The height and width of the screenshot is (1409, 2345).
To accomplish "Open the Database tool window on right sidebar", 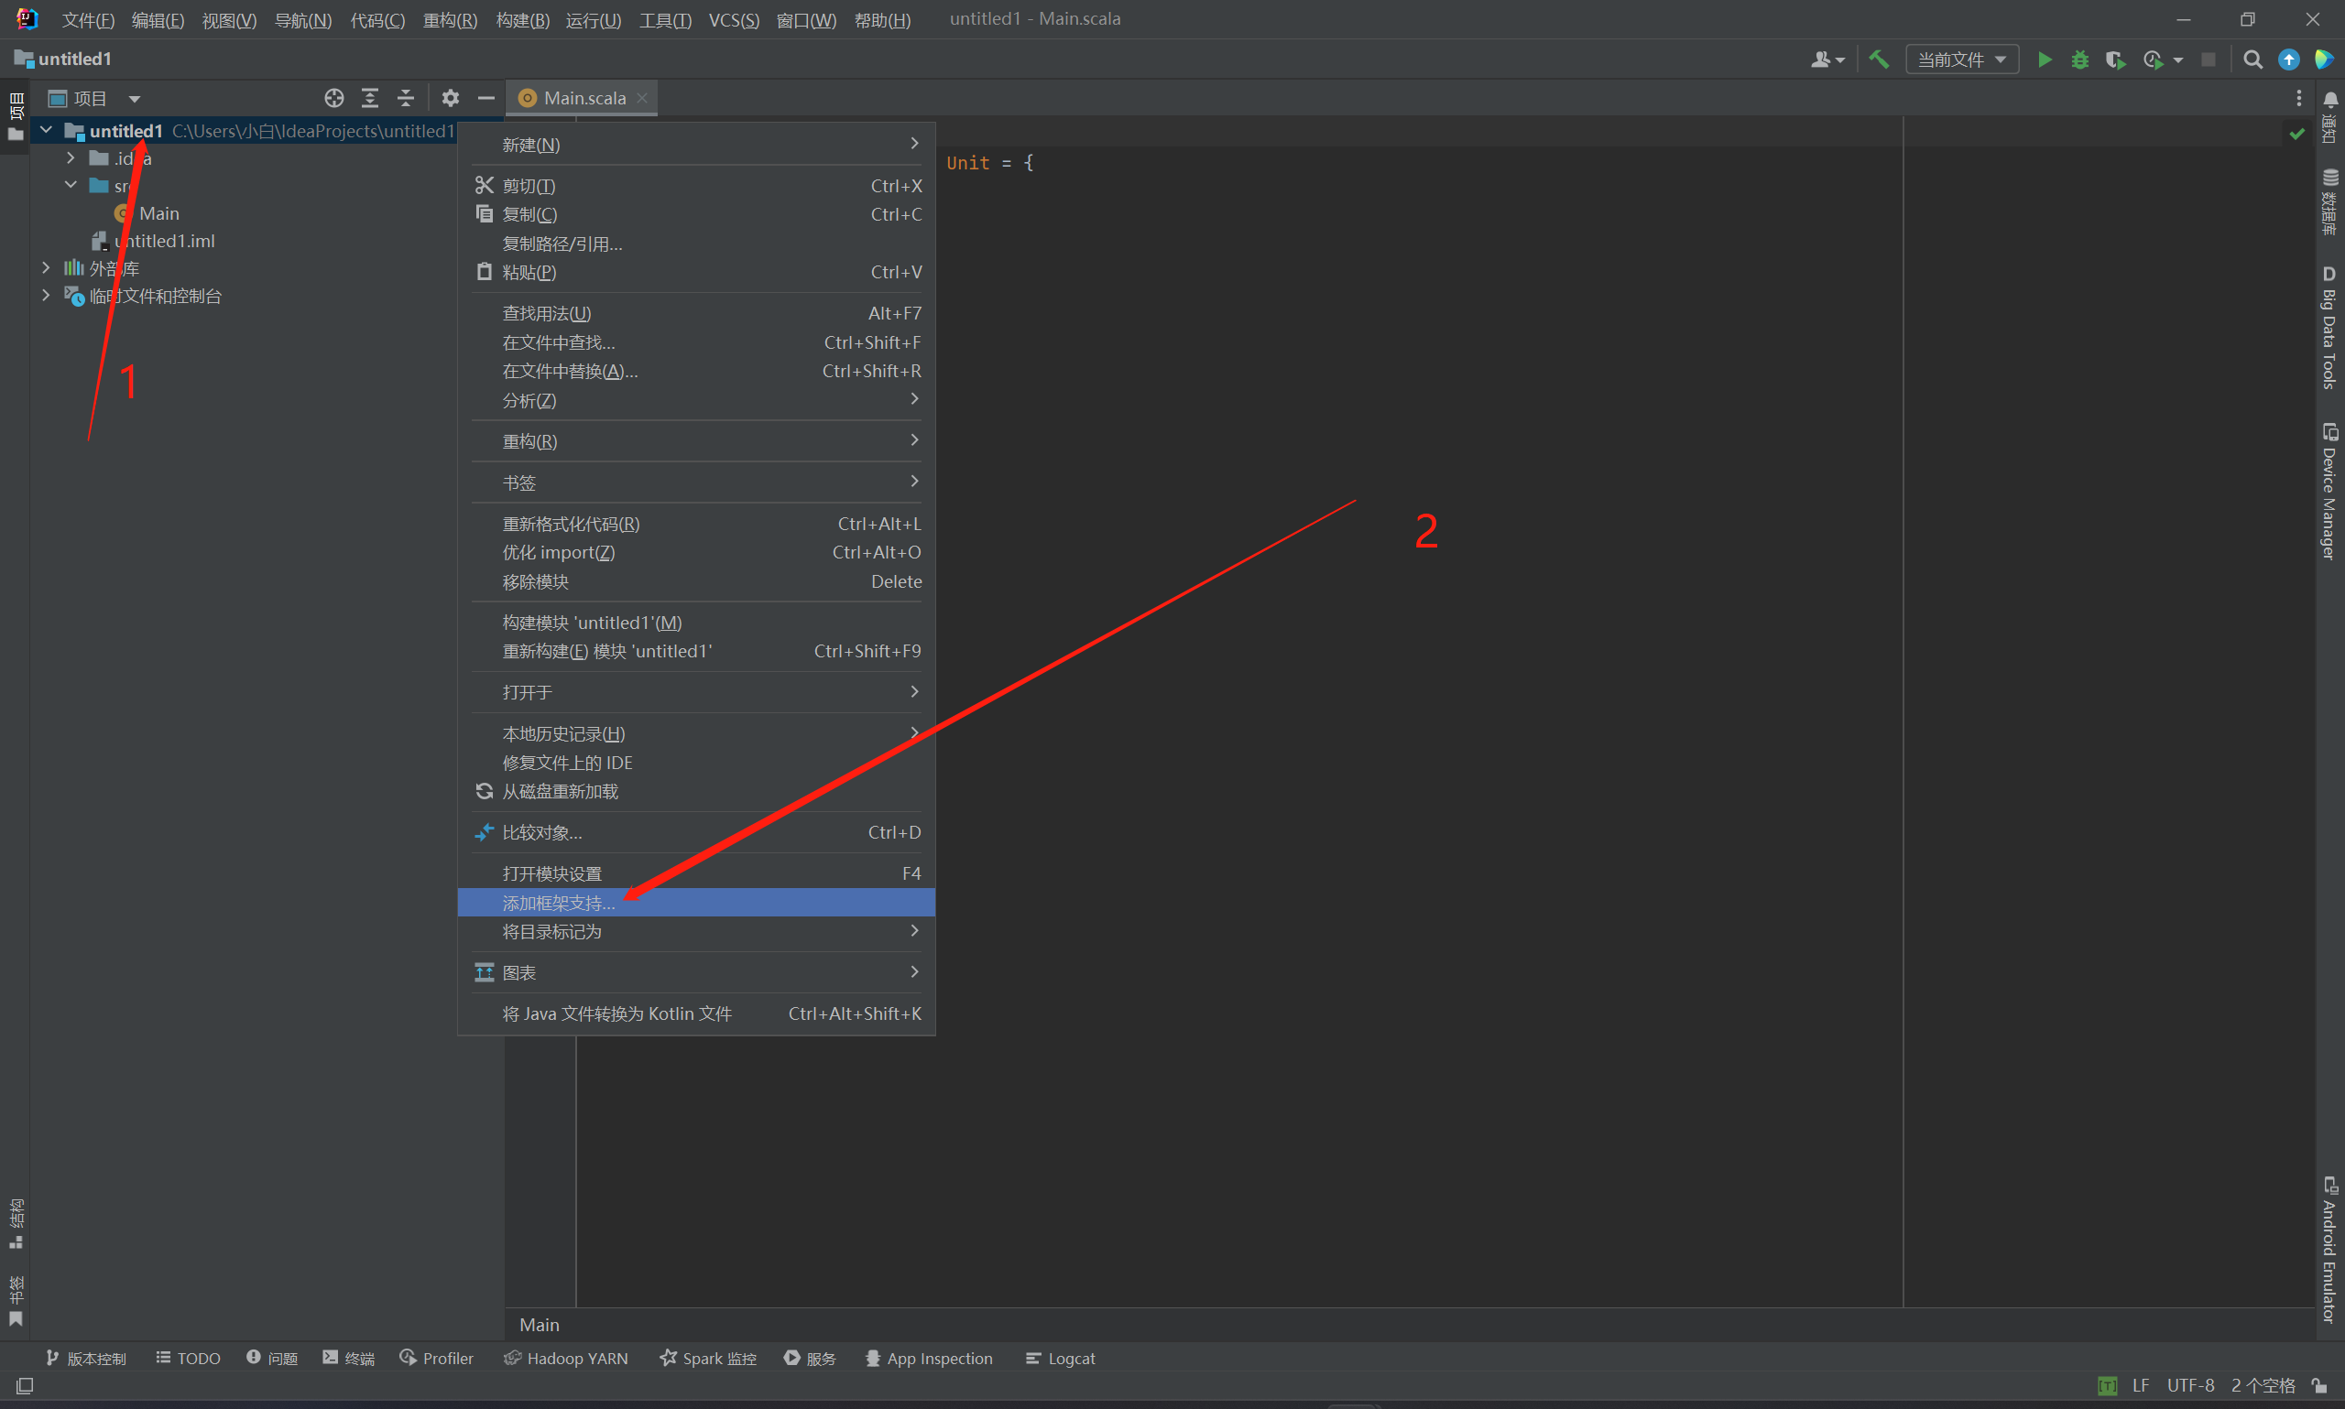I will [2329, 201].
